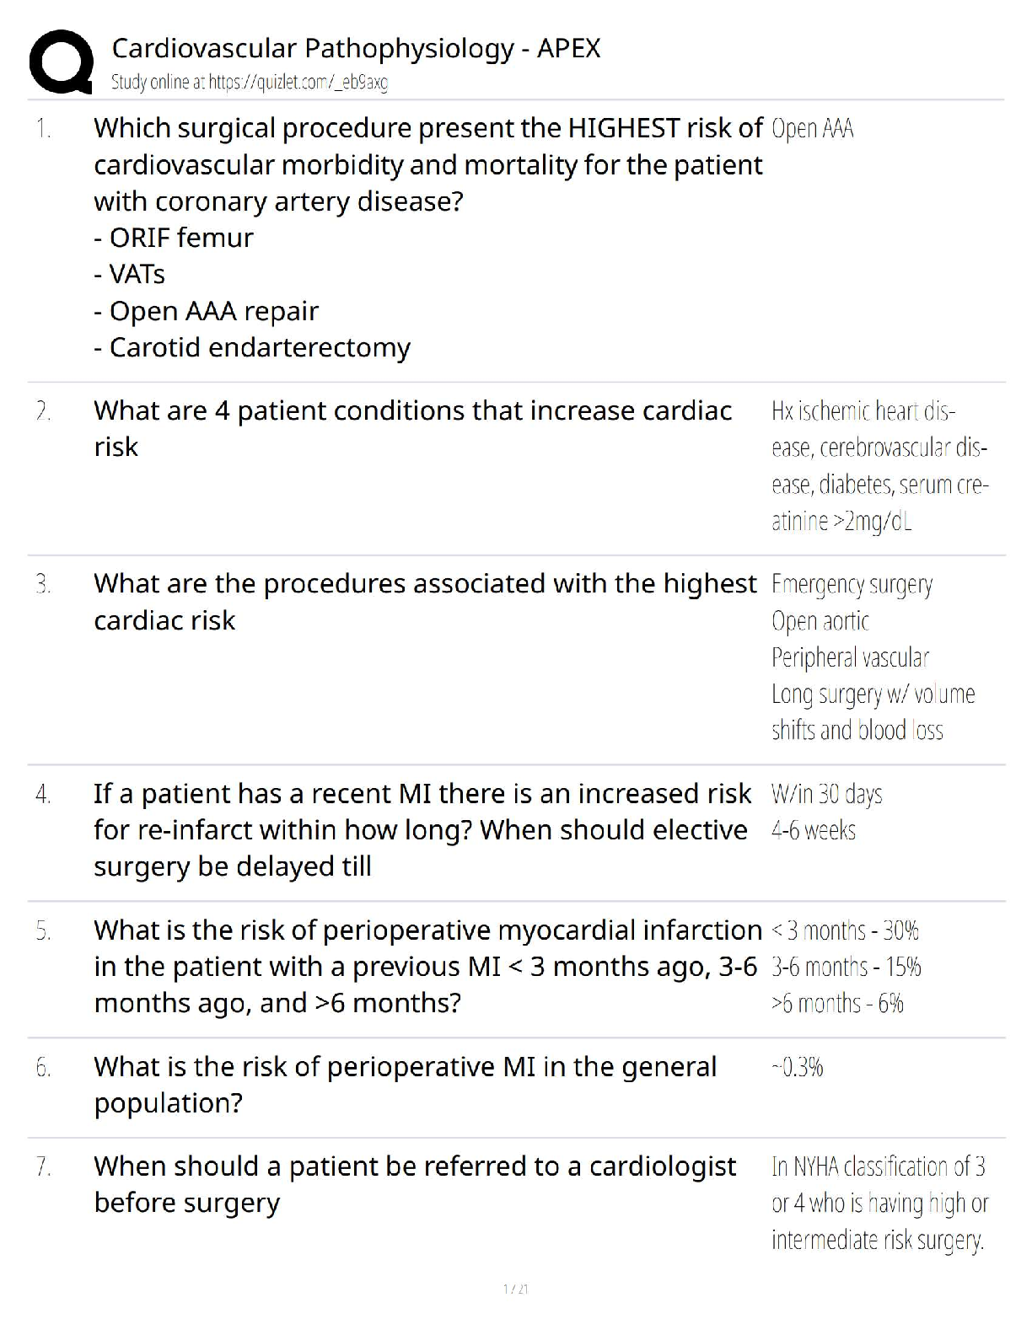Click the 'W/in 30 days' answer
This screenshot has height=1335, width=1032.
(x=826, y=794)
